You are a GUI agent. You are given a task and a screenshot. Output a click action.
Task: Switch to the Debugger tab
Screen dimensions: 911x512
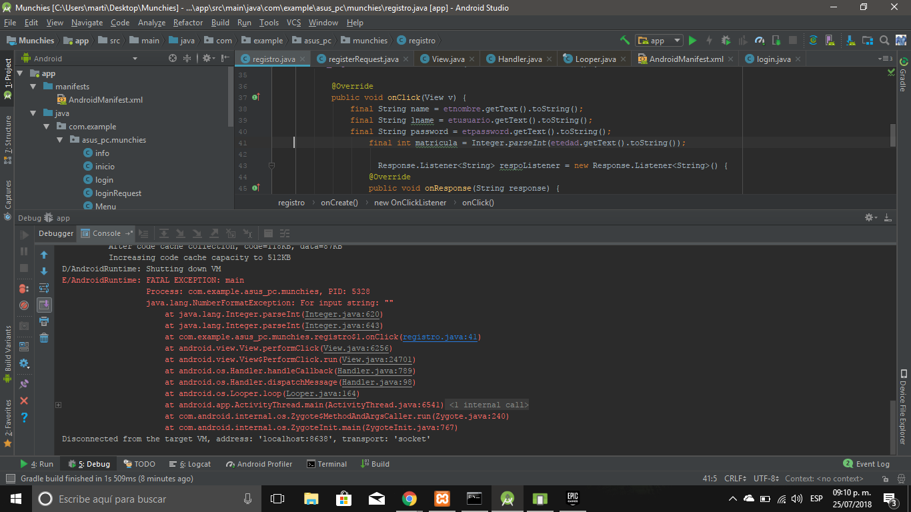tap(56, 233)
